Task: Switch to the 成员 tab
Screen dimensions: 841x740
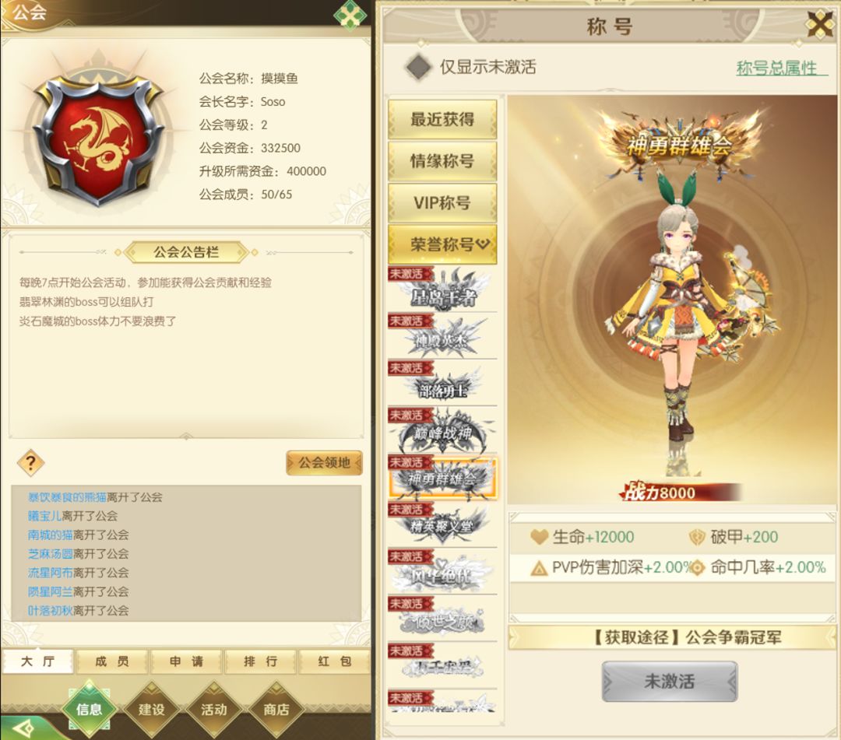Action: click(x=111, y=661)
